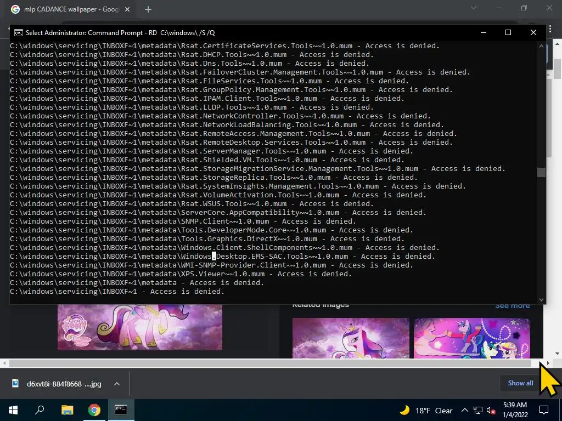Open network status tray icon

pos(478,410)
